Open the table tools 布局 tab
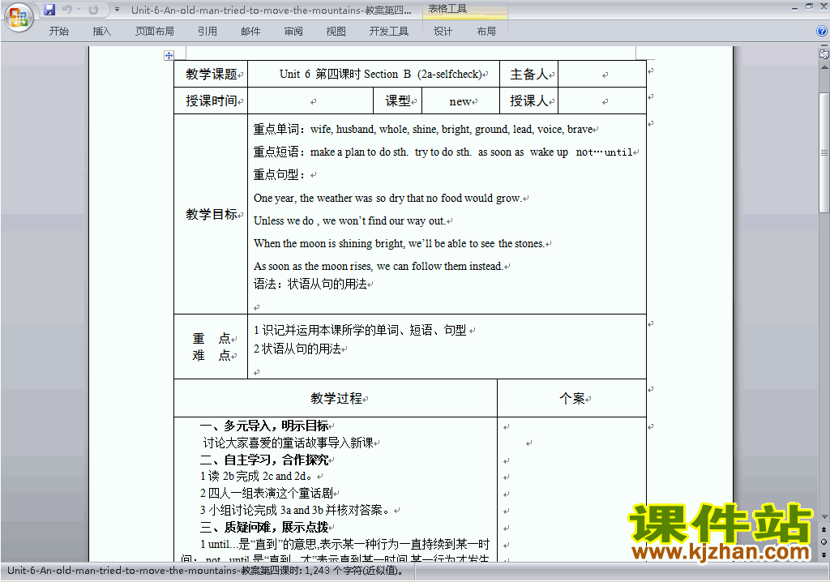This screenshot has width=830, height=582. 486,32
